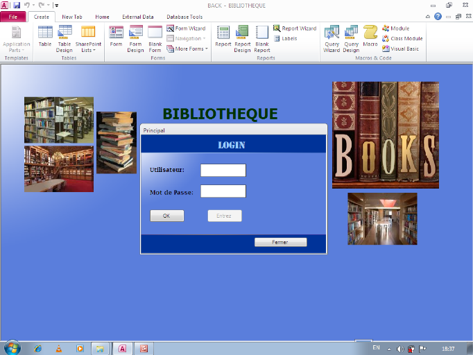
Task: Focus the Mot de Passe field
Action: pos(223,191)
